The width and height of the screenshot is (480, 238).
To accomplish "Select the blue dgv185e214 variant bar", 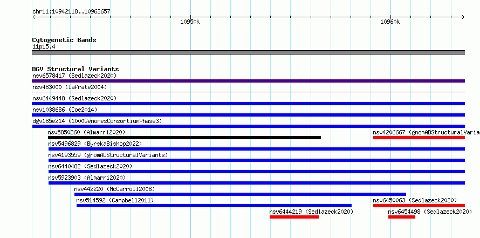I will tap(248, 126).
